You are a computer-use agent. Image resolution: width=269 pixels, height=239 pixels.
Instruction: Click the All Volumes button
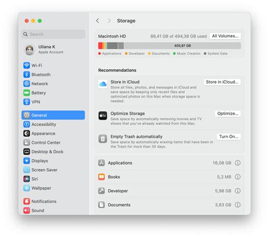225,36
